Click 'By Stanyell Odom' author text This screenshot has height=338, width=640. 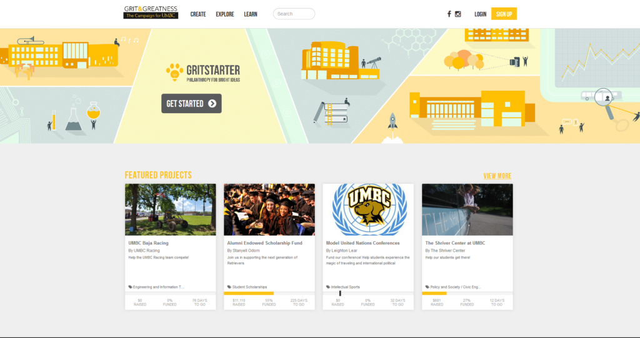coord(243,251)
